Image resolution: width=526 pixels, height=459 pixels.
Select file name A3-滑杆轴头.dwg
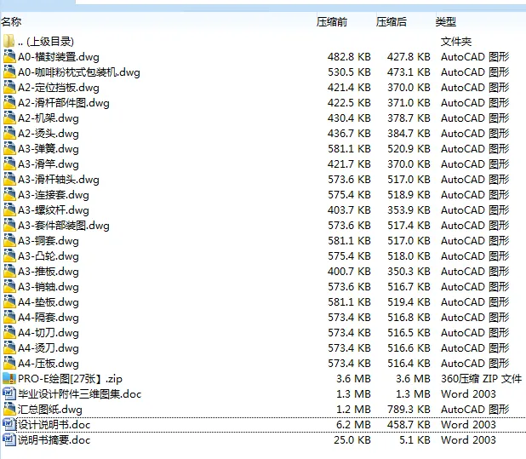(x=59, y=180)
